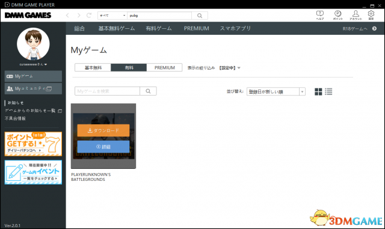Screen dimensions: 385x229
Task: Select the PREMIUM filter tab under Myゲーム
Action: pos(164,67)
